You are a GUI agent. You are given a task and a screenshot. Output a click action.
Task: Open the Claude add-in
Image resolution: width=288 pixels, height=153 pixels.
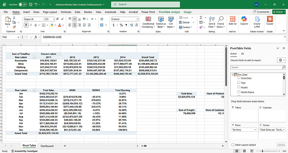click(x=270, y=20)
